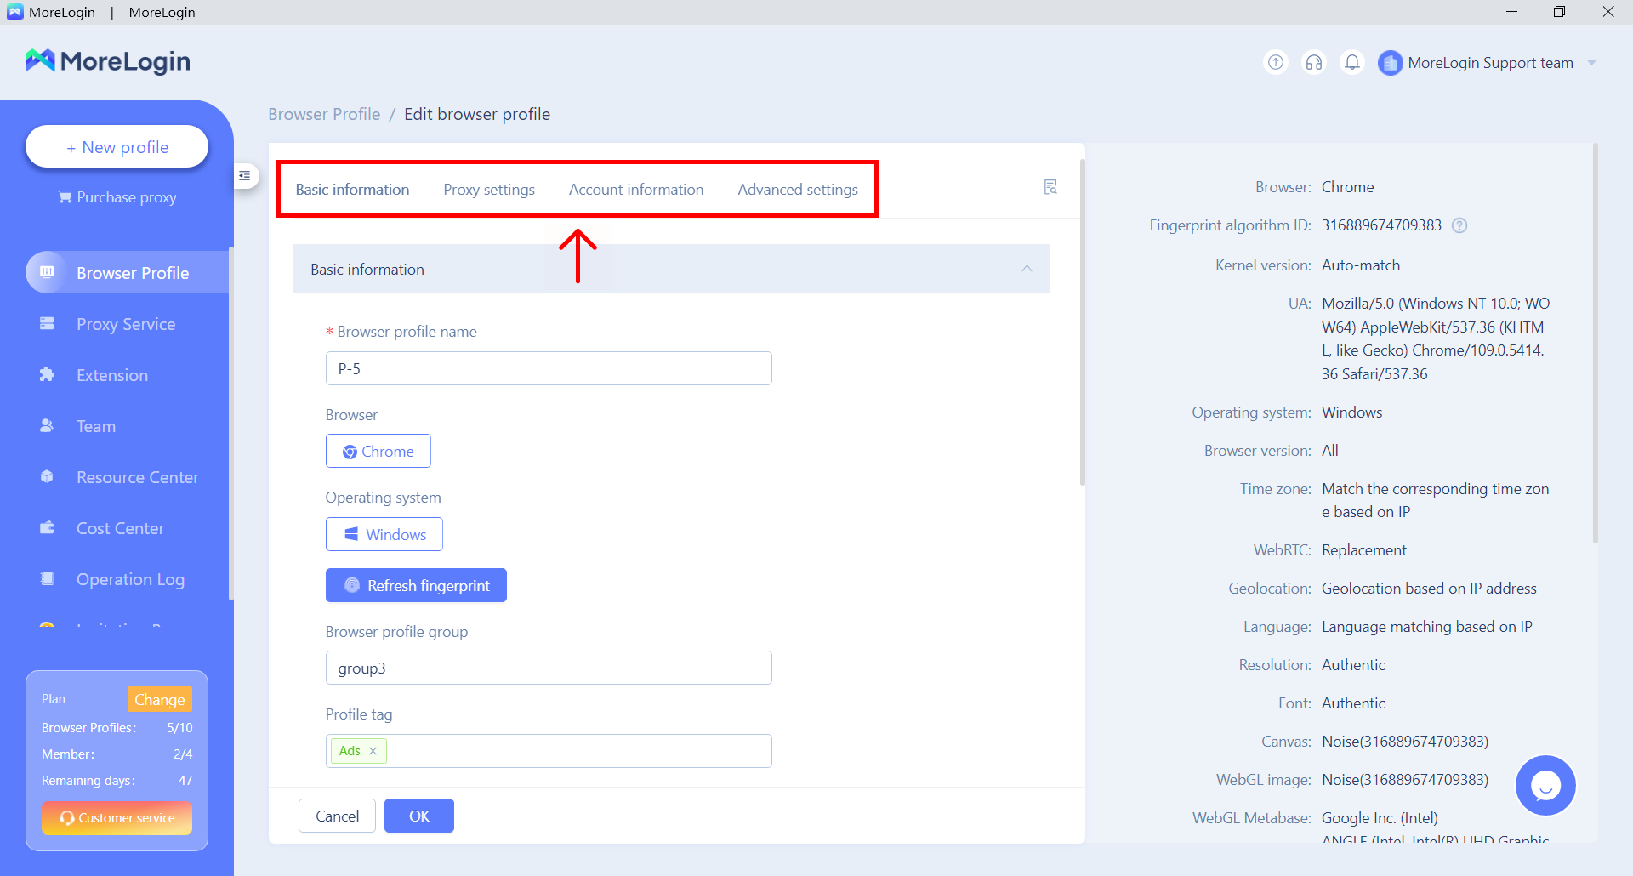Switch to Proxy settings tab
The width and height of the screenshot is (1633, 876).
coord(489,190)
